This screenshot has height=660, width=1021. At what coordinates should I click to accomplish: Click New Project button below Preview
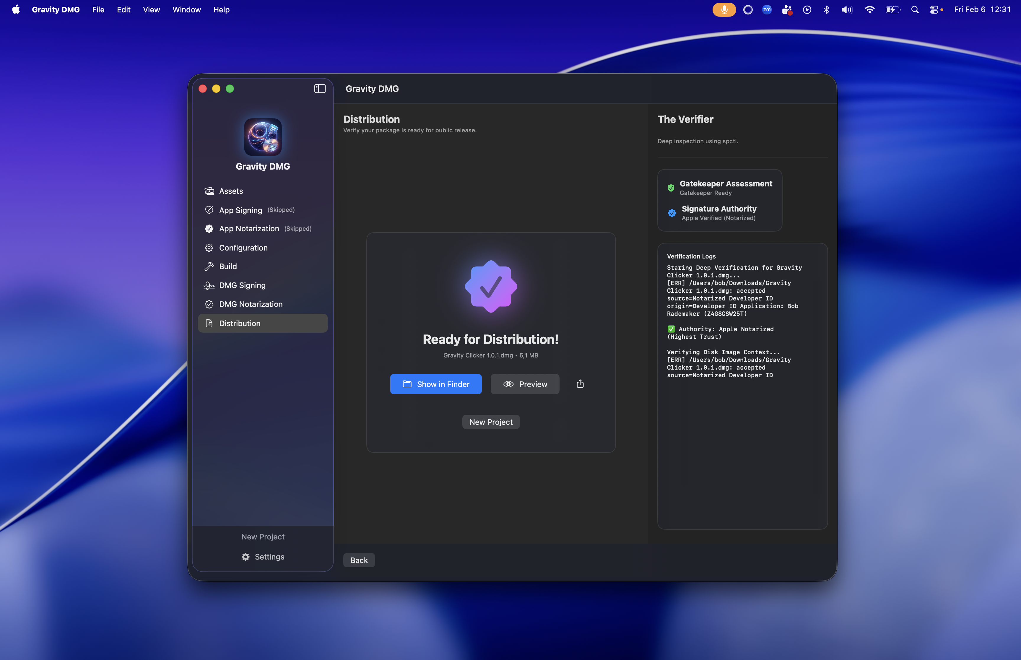pos(491,422)
